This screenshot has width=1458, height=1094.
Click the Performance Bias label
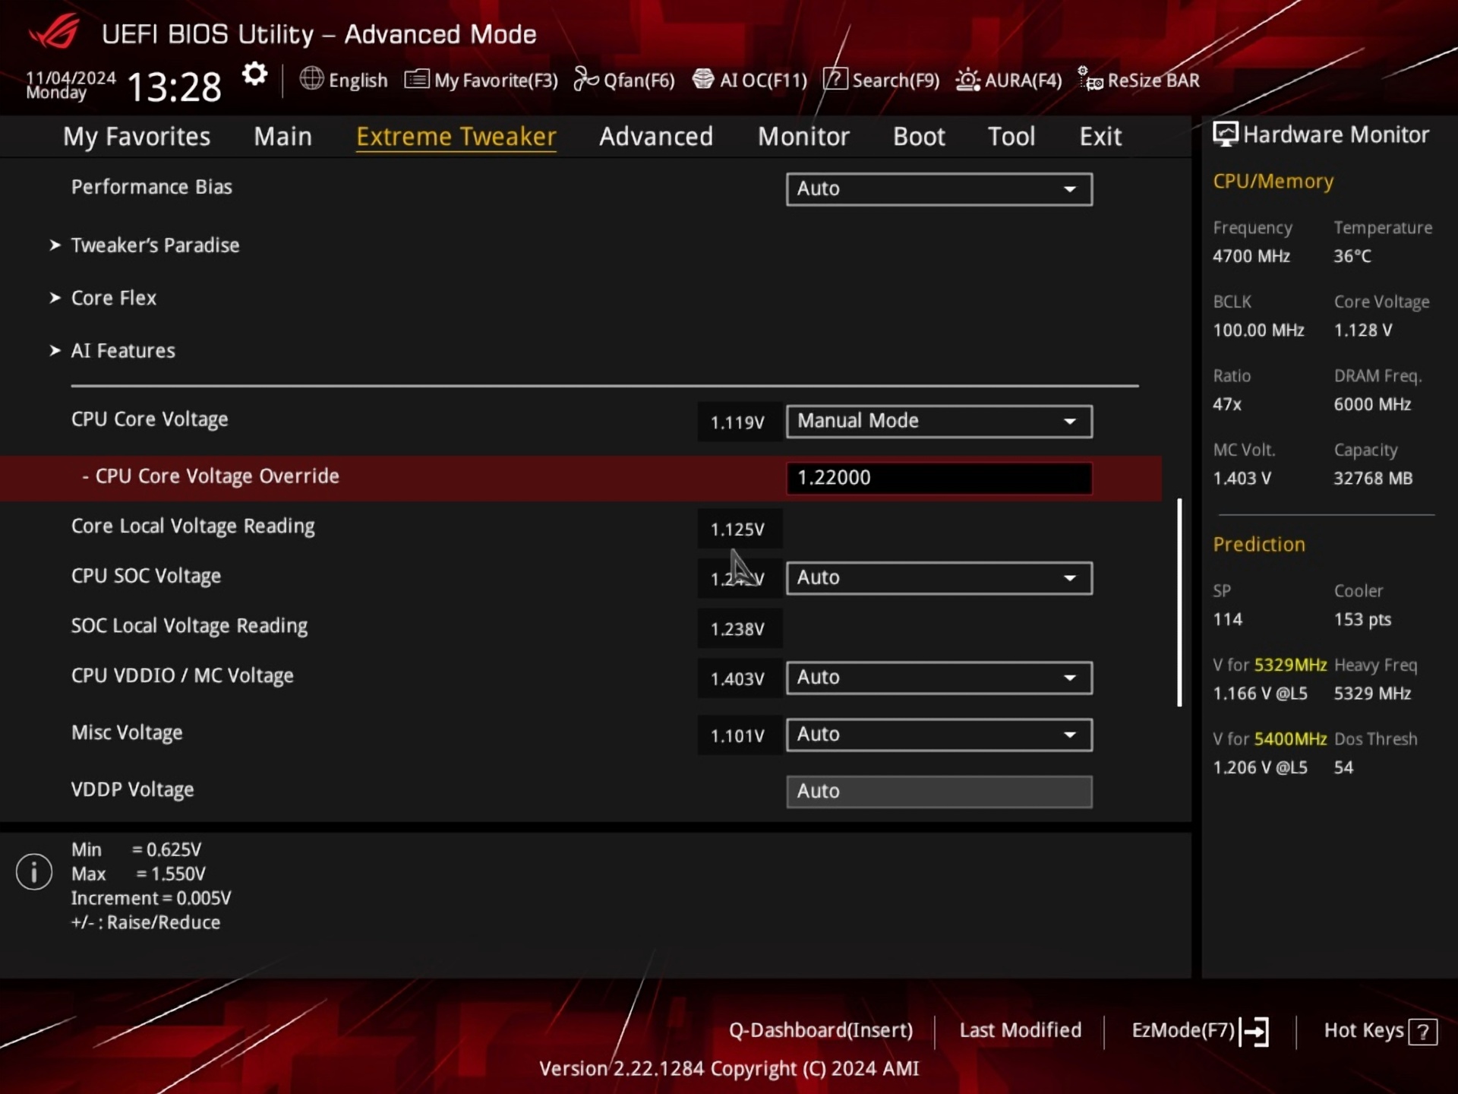(x=151, y=187)
